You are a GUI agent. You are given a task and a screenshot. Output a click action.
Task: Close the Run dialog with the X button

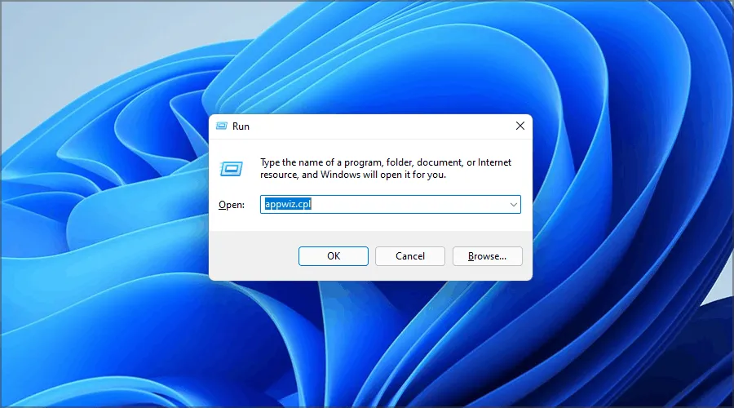[520, 126]
